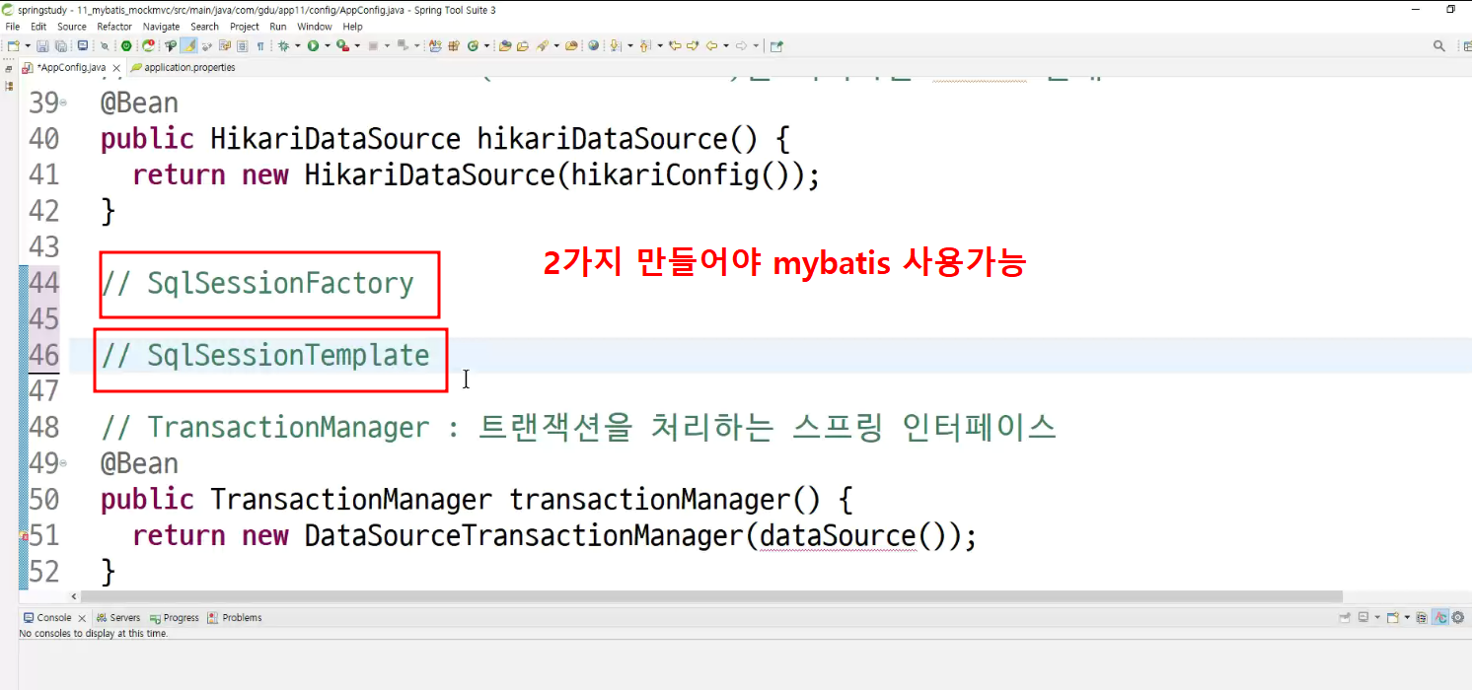Click the New Java Class green icon
This screenshot has width=1472, height=690.
474,45
